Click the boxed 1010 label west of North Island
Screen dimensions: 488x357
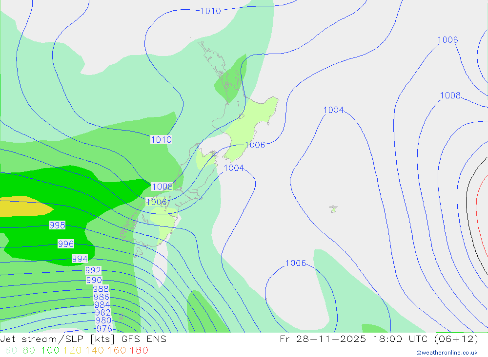click(161, 139)
